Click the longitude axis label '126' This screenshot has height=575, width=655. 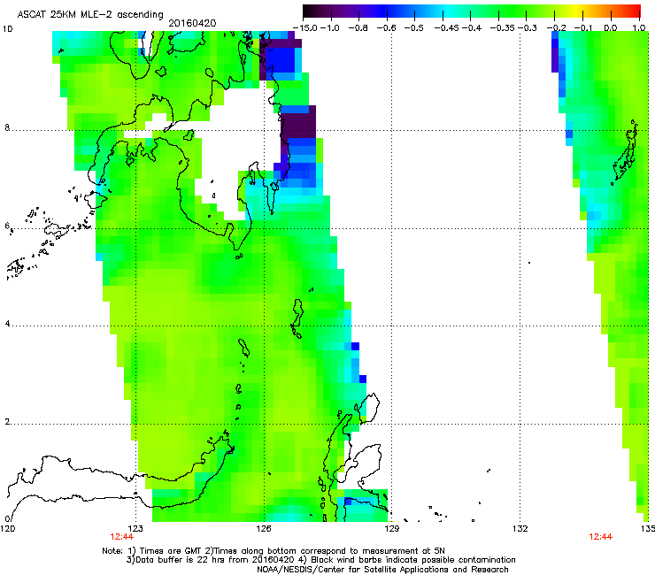[264, 529]
